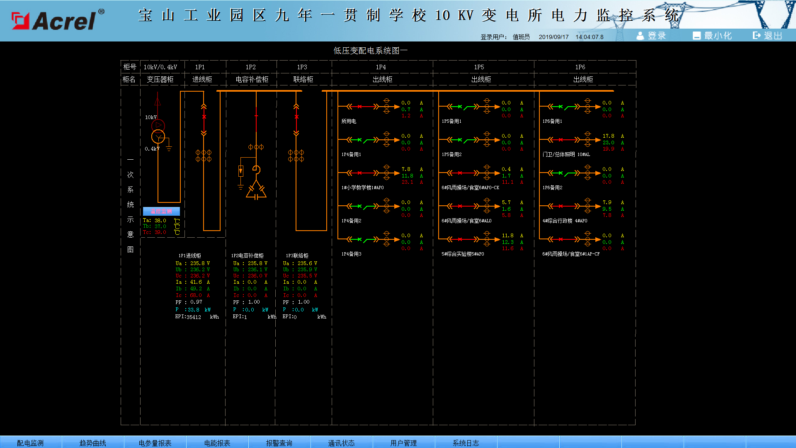Click the login user icon
Screen dimensions: 796x448
pyautogui.click(x=640, y=36)
